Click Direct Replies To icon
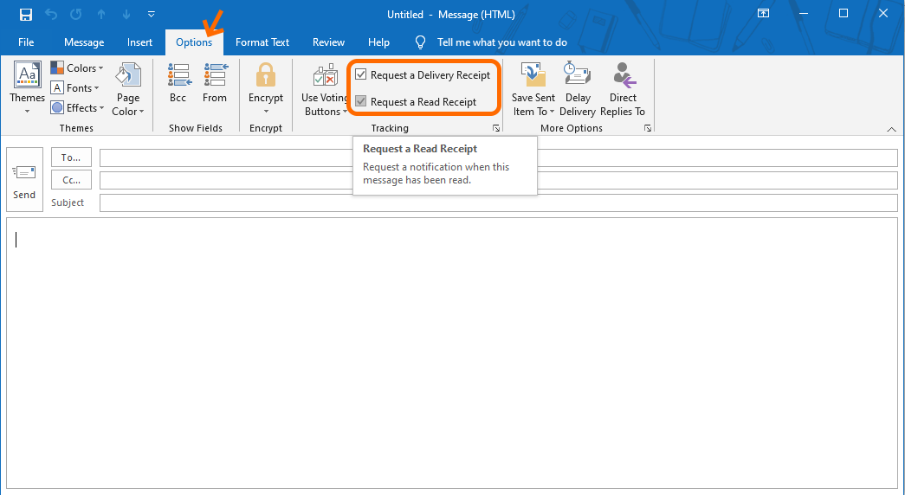 [x=623, y=90]
